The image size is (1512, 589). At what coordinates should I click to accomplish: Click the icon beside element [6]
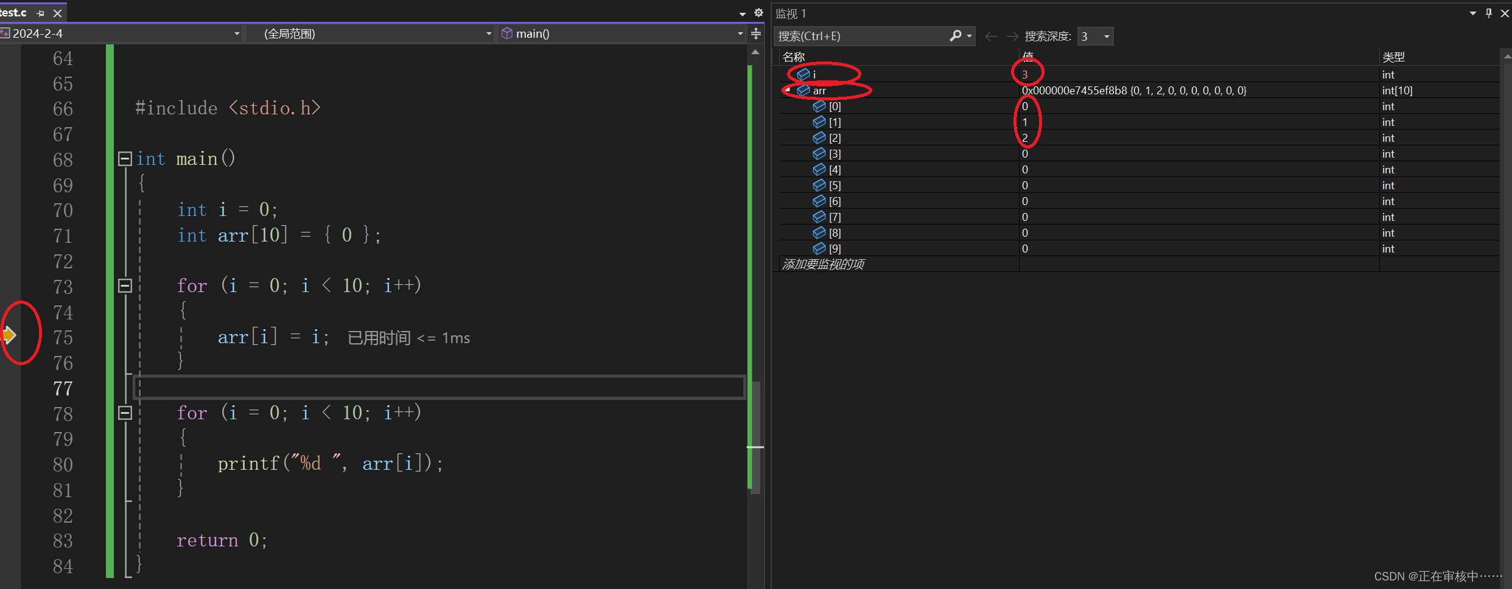coord(819,201)
